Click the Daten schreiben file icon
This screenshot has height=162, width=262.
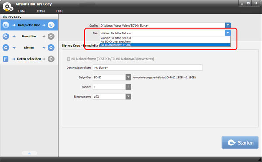coord(6,59)
